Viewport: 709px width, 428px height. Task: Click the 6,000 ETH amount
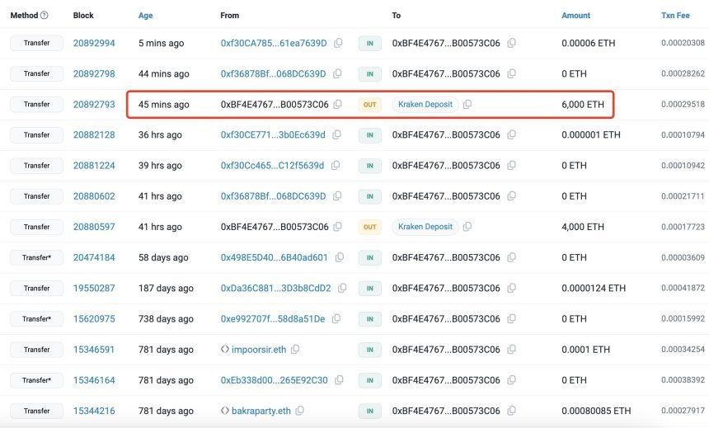[583, 104]
